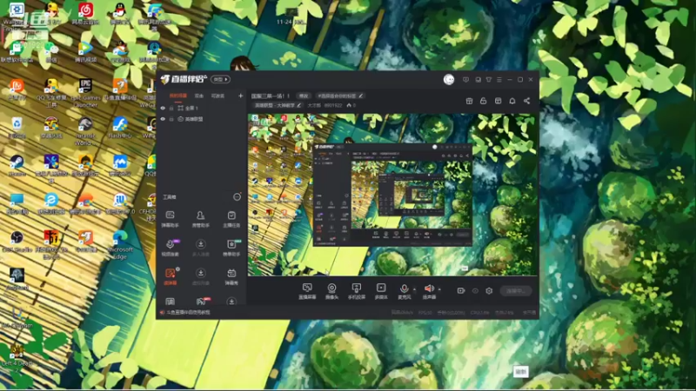Open the Wallpaper Engine desktop icon
Image resolution: width=696 pixels, height=391 pixels.
tap(17, 16)
